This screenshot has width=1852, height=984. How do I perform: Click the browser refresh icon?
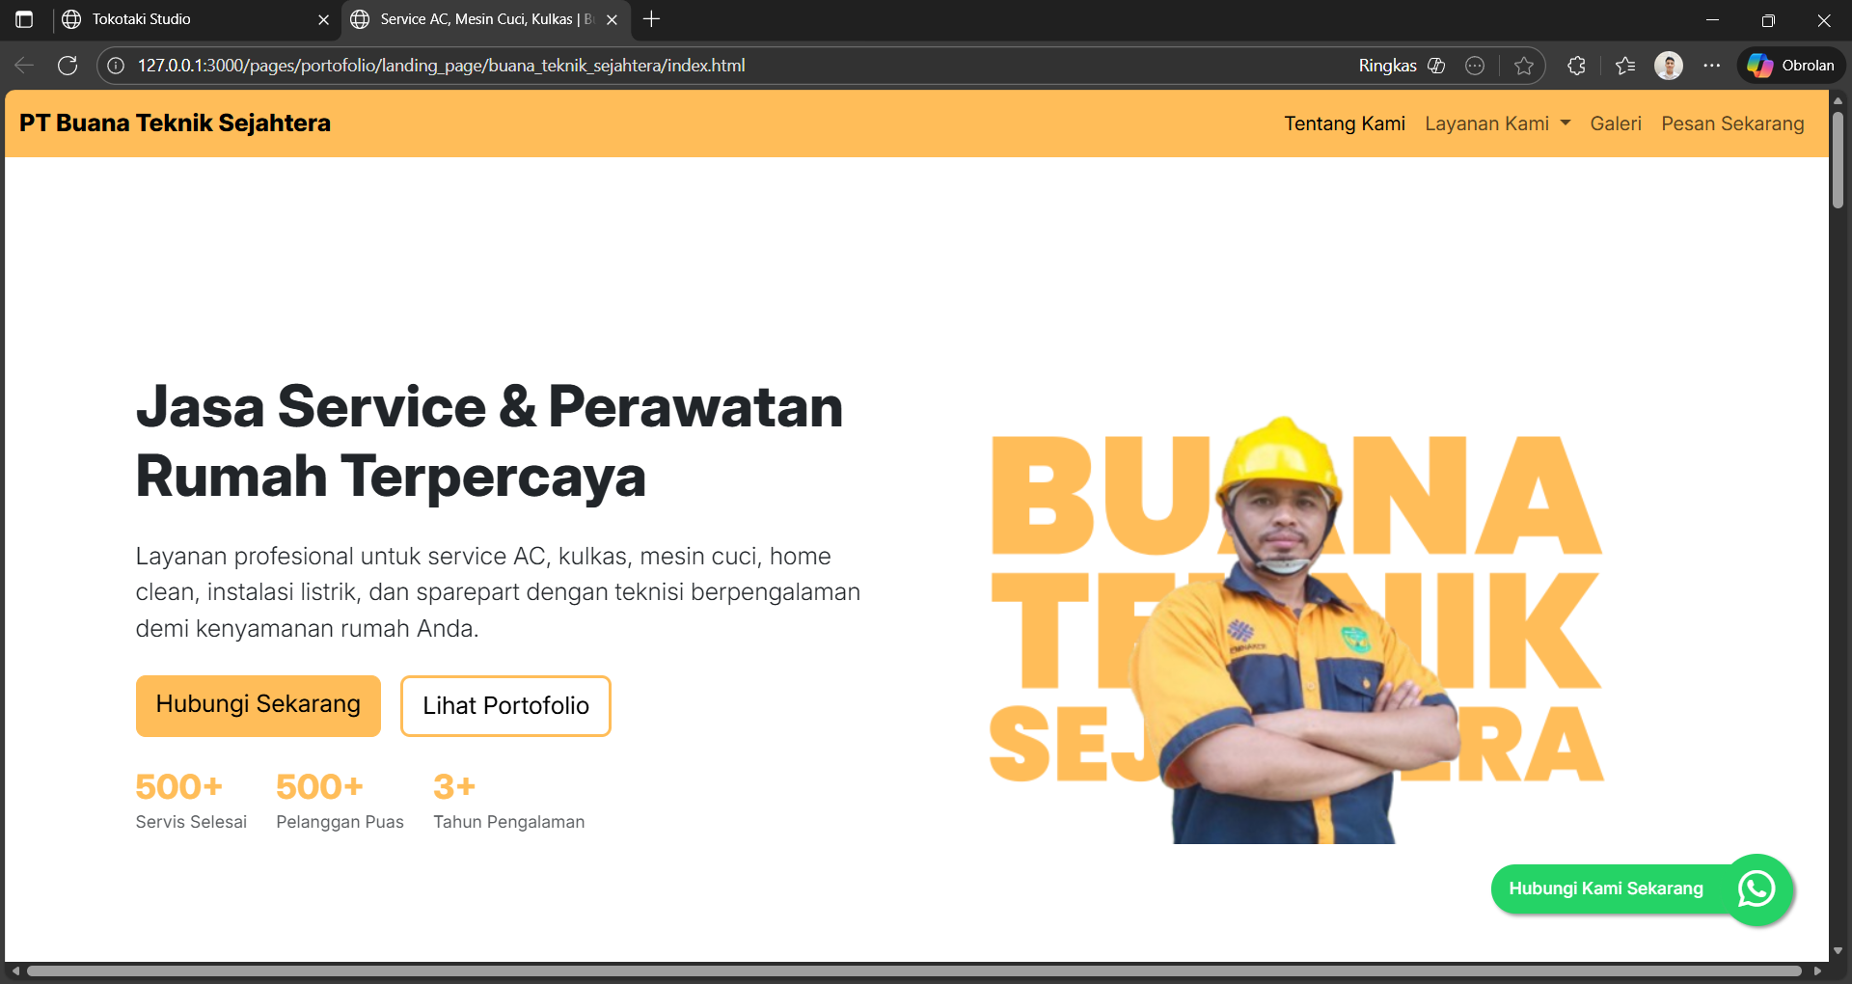tap(68, 66)
